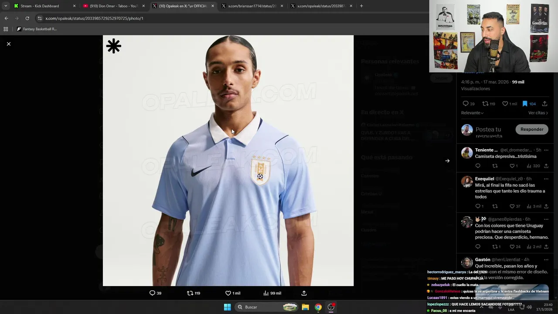The height and width of the screenshot is (314, 558).
Task: Click the reply icon under the photo
Action: click(152, 293)
